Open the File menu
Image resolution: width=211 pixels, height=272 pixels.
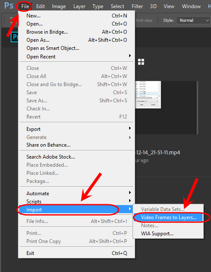point(25,6)
